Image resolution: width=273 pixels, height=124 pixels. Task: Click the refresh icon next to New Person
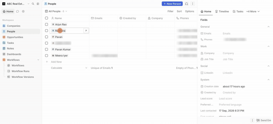(187, 4)
